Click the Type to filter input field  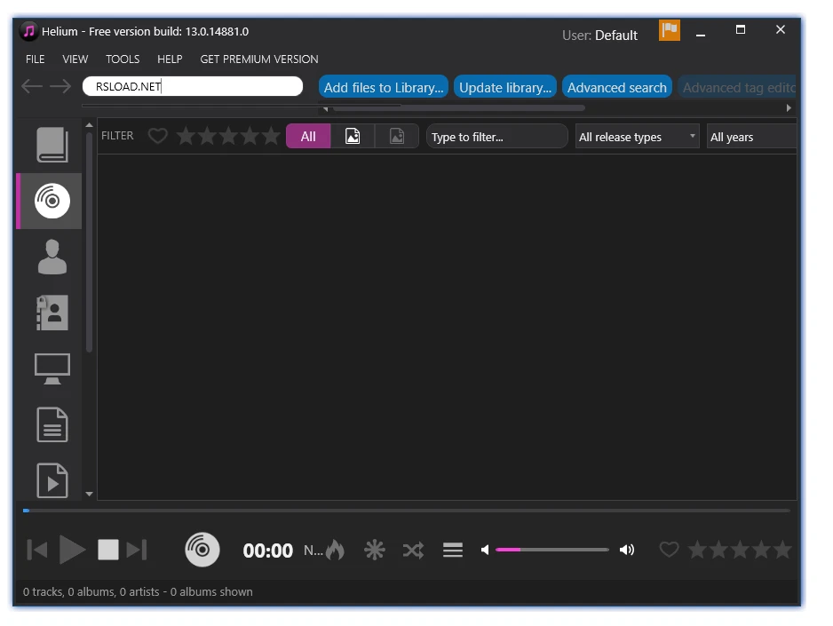point(496,137)
